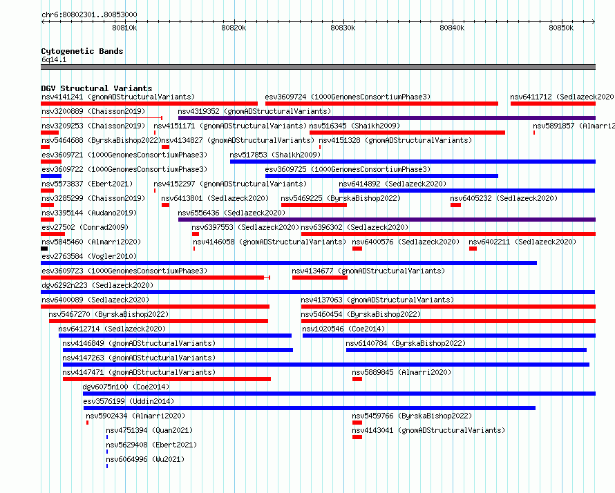This screenshot has width=615, height=493.
Task: Select nsv5467270 ByrskaBishop2022 label
Action: tap(108, 314)
